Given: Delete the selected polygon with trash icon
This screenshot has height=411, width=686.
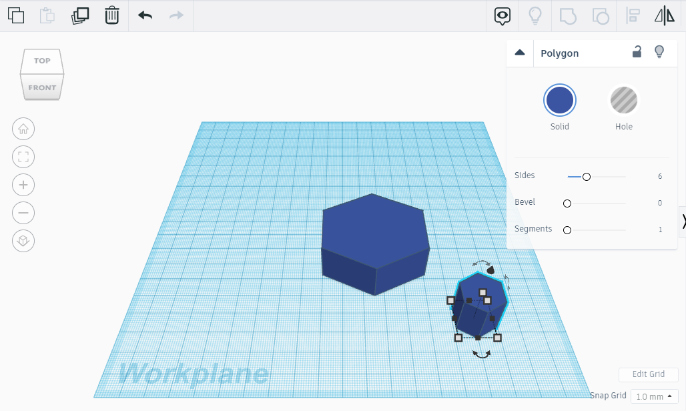Looking at the screenshot, I should pyautogui.click(x=111, y=15).
